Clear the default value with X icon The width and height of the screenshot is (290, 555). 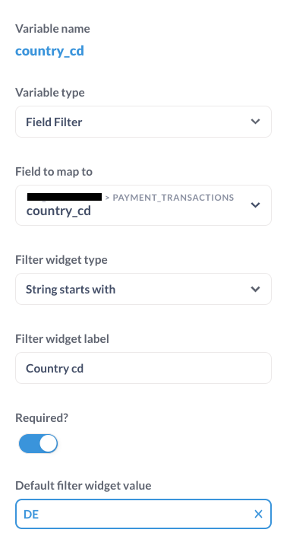point(258,514)
